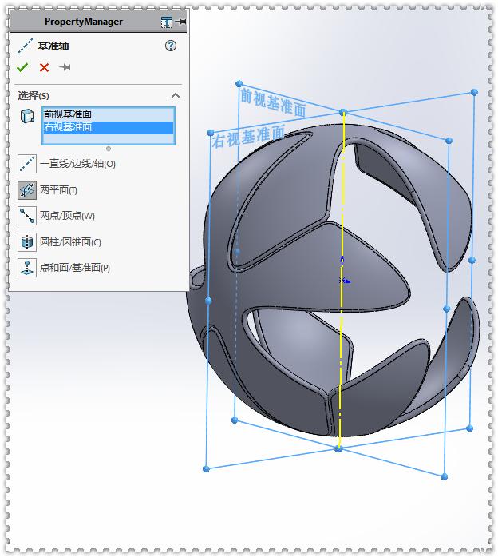Open help via the question mark icon
498x558 pixels.
click(x=171, y=46)
